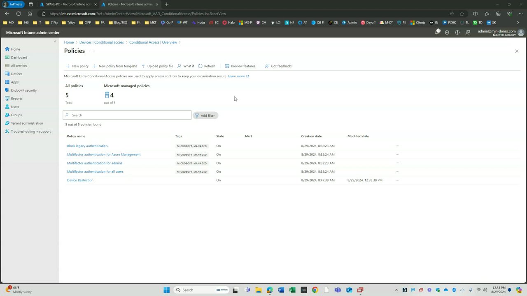Sort by State column header

click(220, 136)
